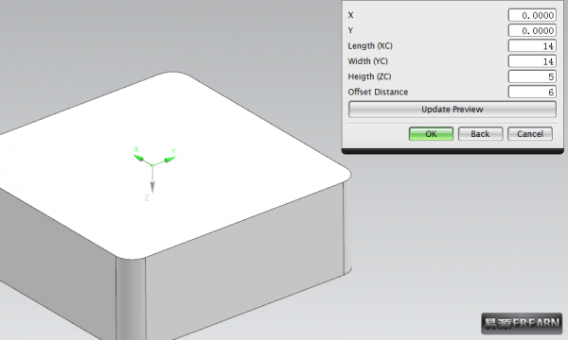The height and width of the screenshot is (340, 568).
Task: Edit the Offset Distance value
Action: [532, 93]
